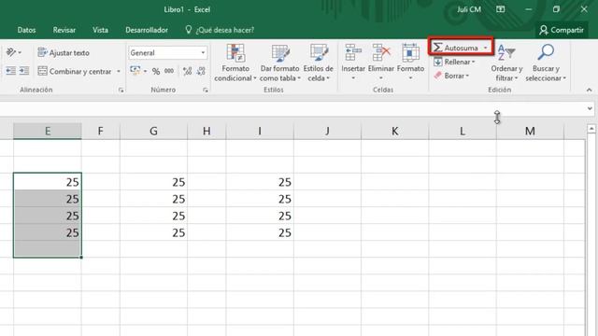Open the Vista tab
The width and height of the screenshot is (598, 336).
[x=100, y=30]
